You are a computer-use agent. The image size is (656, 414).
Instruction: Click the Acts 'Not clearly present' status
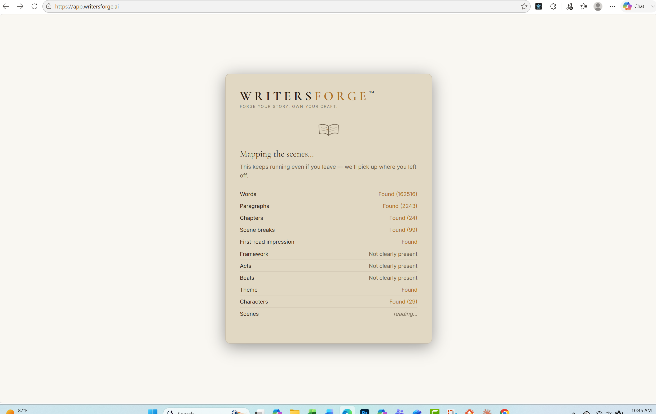tap(393, 266)
